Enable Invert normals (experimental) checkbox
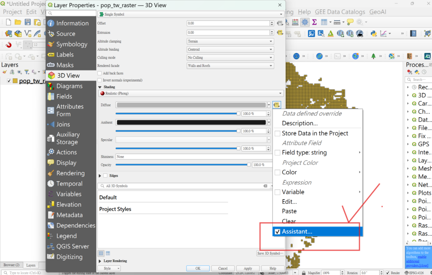The image size is (432, 275). click(100, 80)
